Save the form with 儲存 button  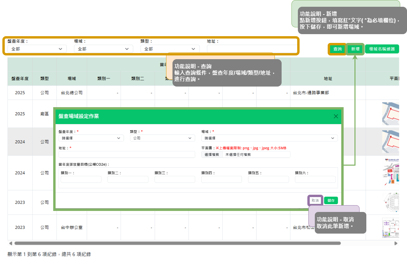(331, 200)
